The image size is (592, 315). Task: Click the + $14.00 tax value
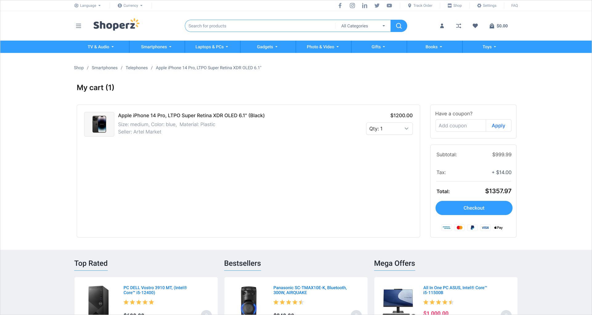pos(501,172)
